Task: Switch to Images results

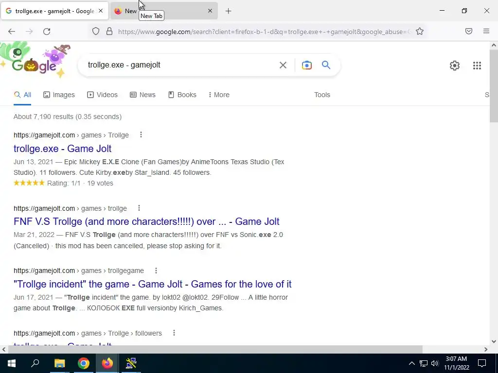Action: pyautogui.click(x=59, y=95)
